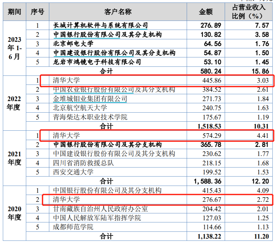This screenshot has width=276, height=243.
Task: Click the amount 127.03
Action: click(x=212, y=218)
